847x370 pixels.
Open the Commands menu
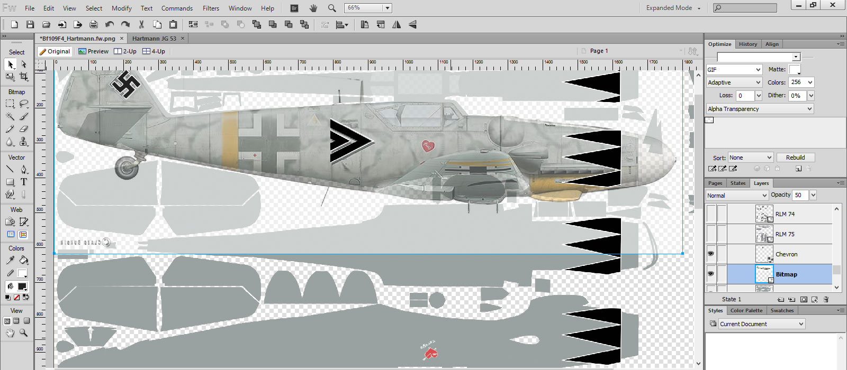coord(177,8)
